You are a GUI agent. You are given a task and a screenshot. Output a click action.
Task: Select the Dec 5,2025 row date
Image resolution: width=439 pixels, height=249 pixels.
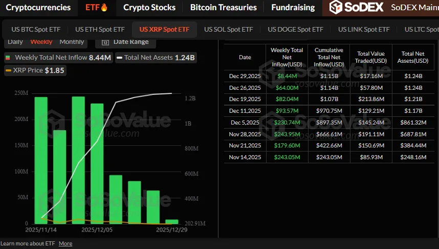tap(245, 122)
